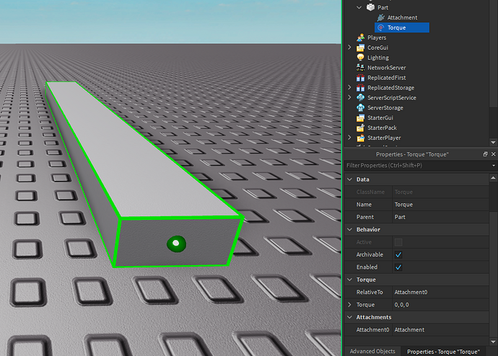Click the Lighting bulb icon
Viewport: 498px width, 356px height.
click(x=360, y=58)
